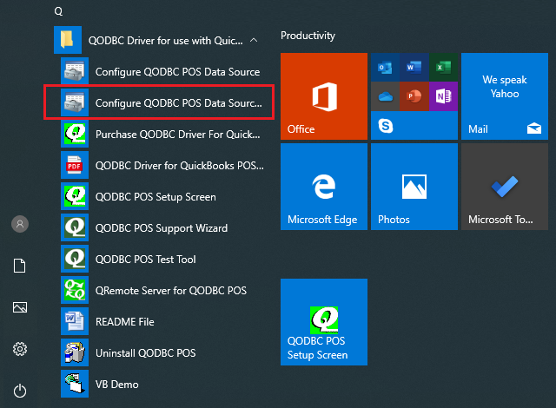The height and width of the screenshot is (408, 556).
Task: Click the Q letter section header
Action: click(58, 11)
